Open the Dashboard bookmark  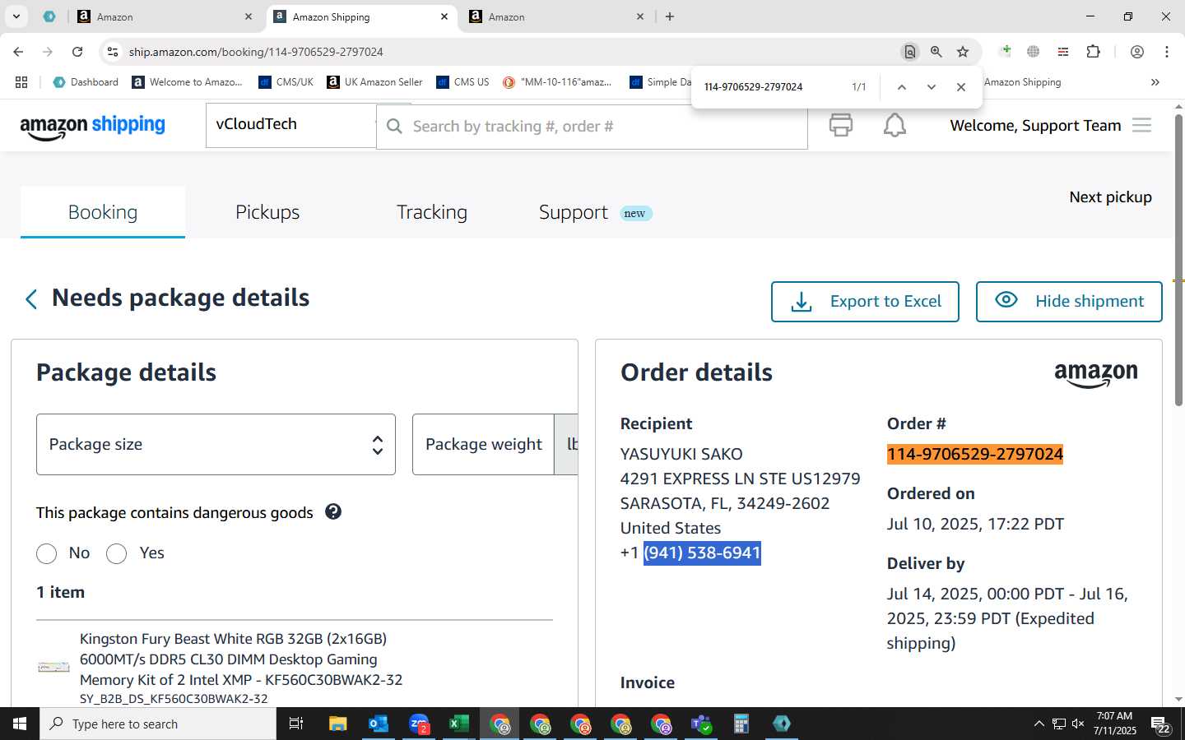coord(86,82)
